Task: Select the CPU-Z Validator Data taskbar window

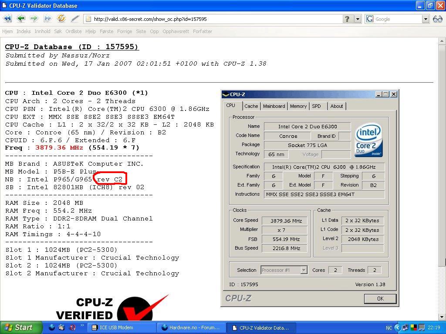Action: coord(262,327)
